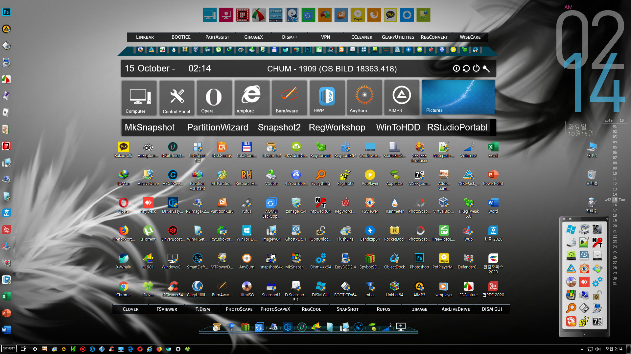The width and height of the screenshot is (631, 354).
Task: Select BOOTICE in the top launcher bar
Action: [x=181, y=37]
